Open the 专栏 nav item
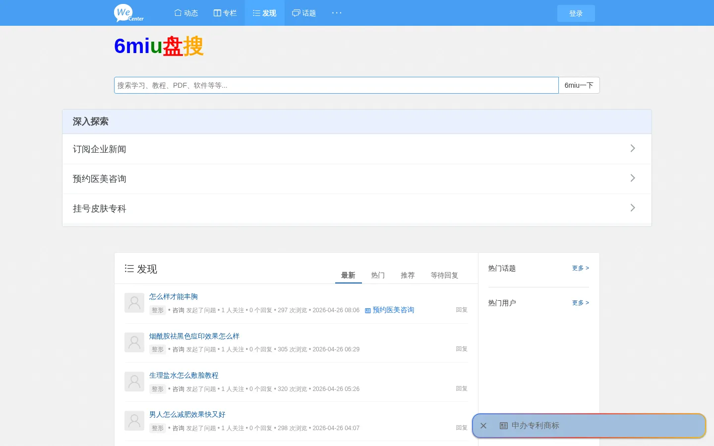Image resolution: width=714 pixels, height=446 pixels. 225,13
